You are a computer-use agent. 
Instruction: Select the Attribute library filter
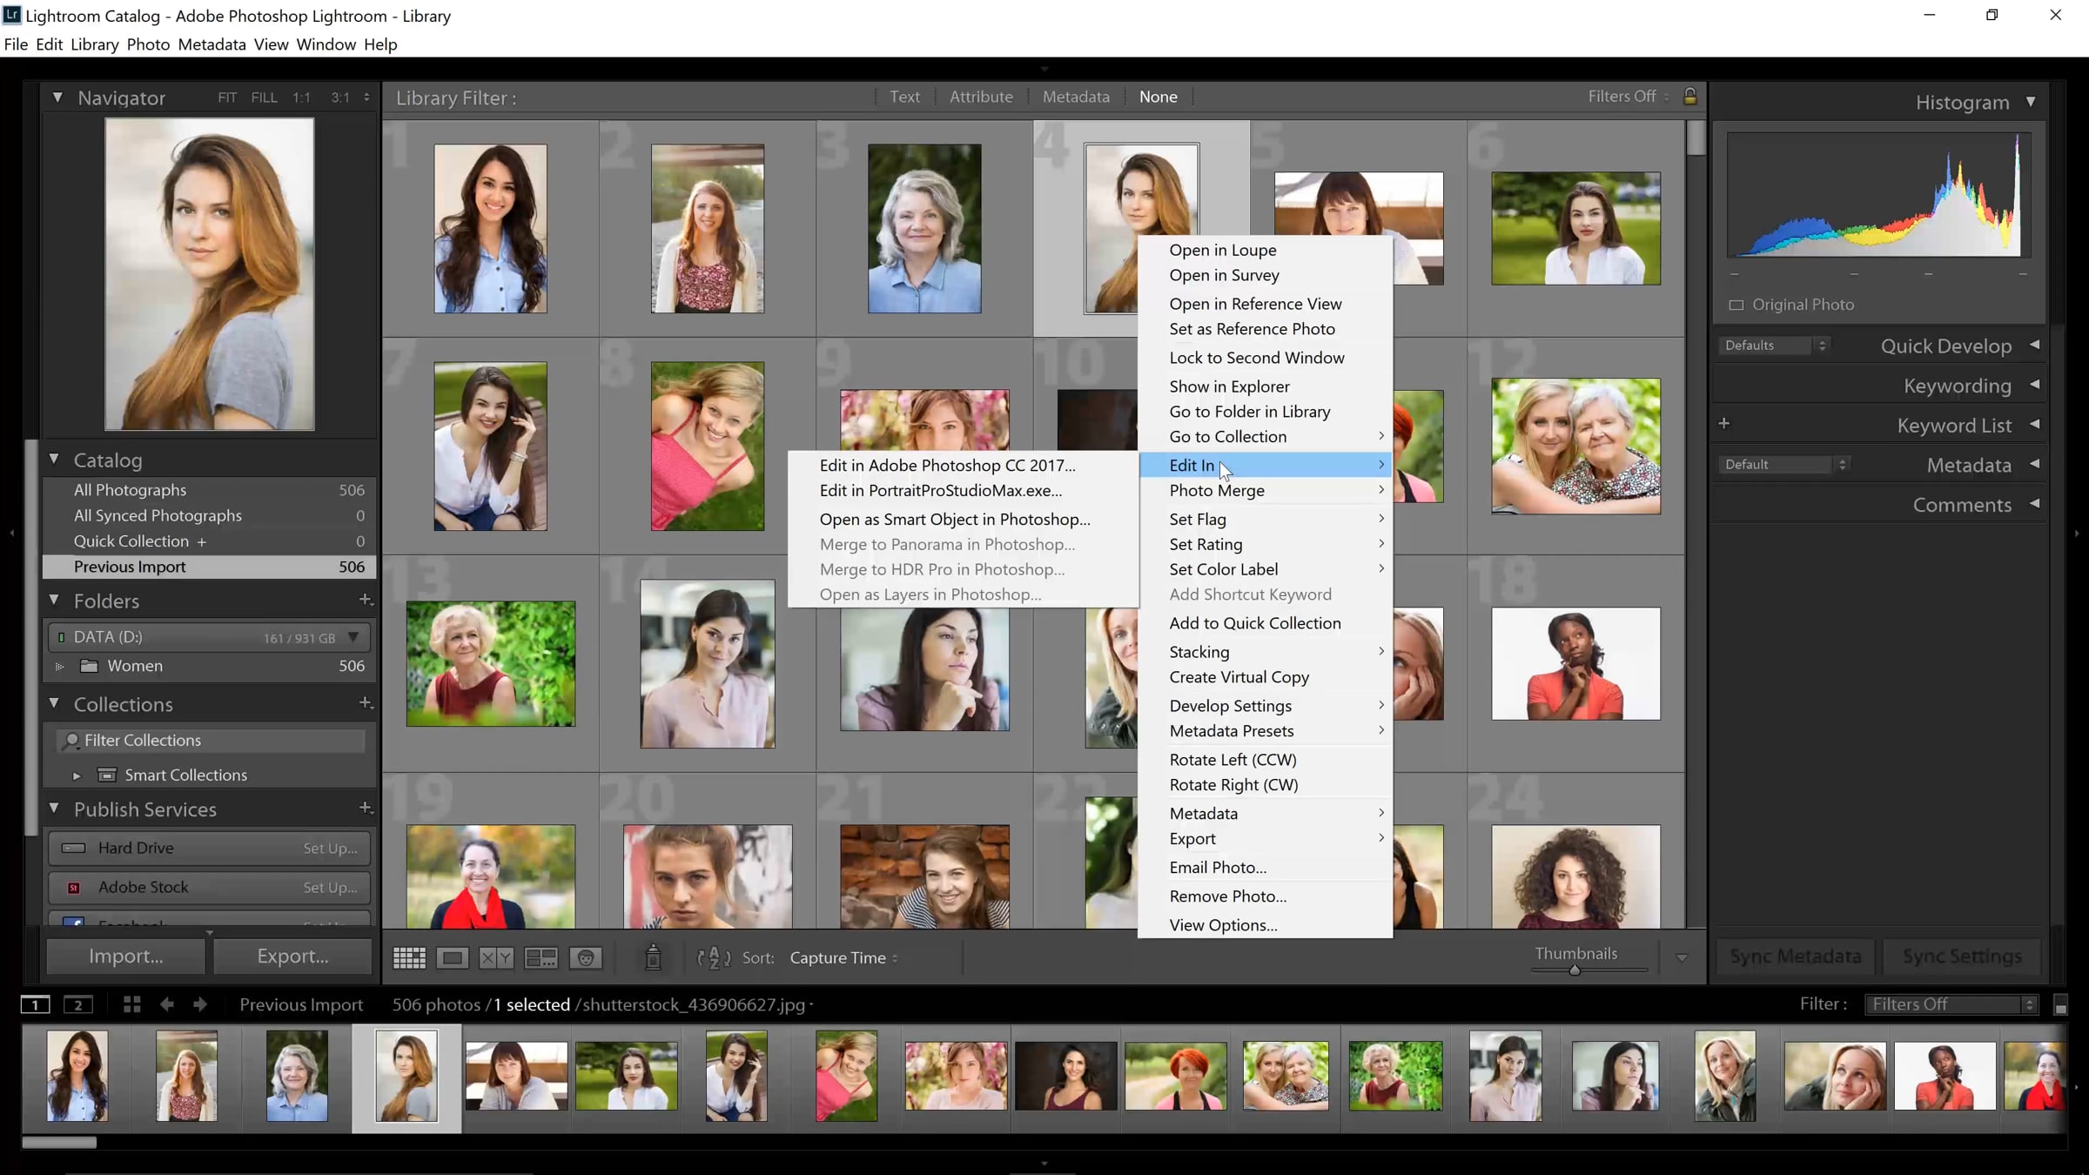(x=981, y=97)
